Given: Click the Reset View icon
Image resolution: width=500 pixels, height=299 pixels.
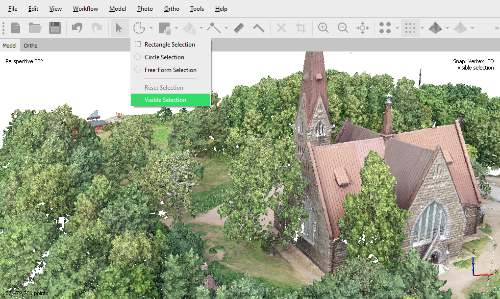Looking at the screenshot, I should click(363, 28).
